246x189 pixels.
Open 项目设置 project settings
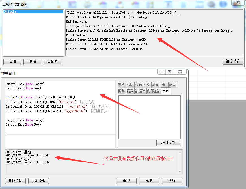168,143
